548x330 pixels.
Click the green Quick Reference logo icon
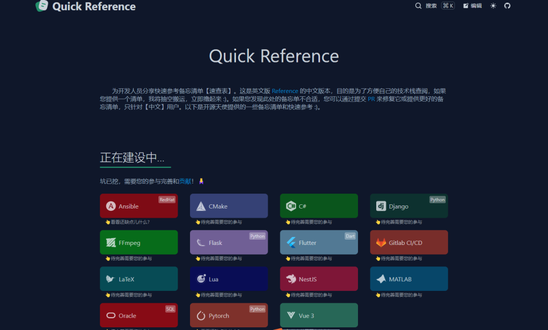42,6
